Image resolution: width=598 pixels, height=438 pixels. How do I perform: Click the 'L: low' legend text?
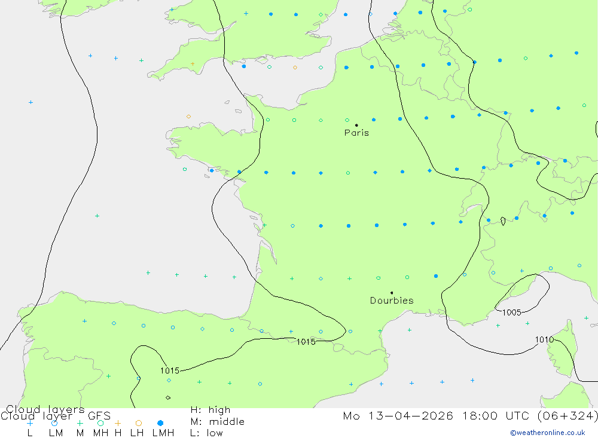pos(206,433)
